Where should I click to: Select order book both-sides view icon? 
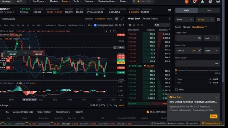click(130, 25)
